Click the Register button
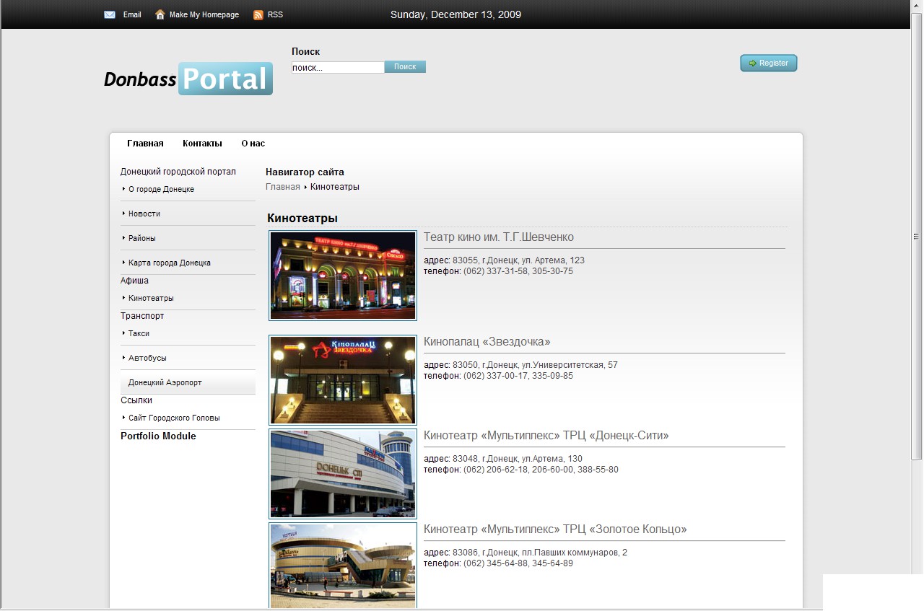The width and height of the screenshot is (924, 611). tap(769, 63)
